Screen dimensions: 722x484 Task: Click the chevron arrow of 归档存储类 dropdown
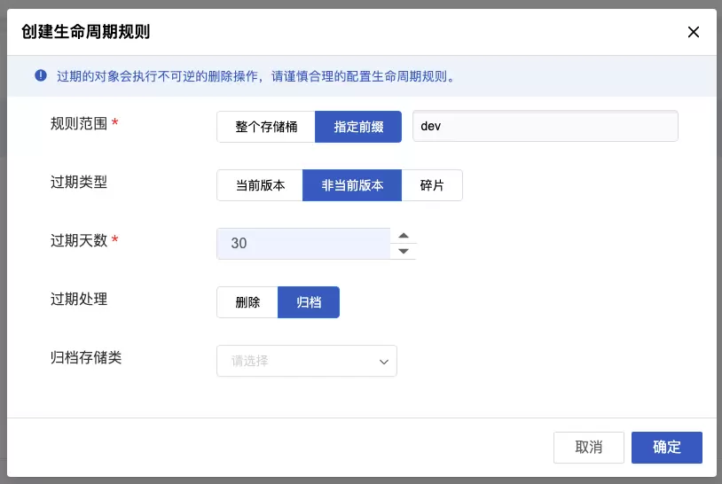coord(384,362)
